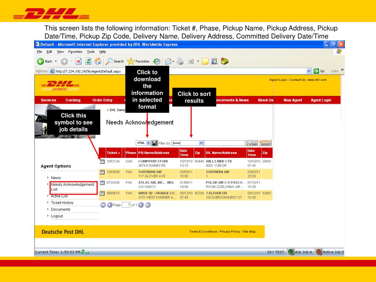Select the Order Entry navigation tab
The width and height of the screenshot is (376, 282).
(102, 100)
